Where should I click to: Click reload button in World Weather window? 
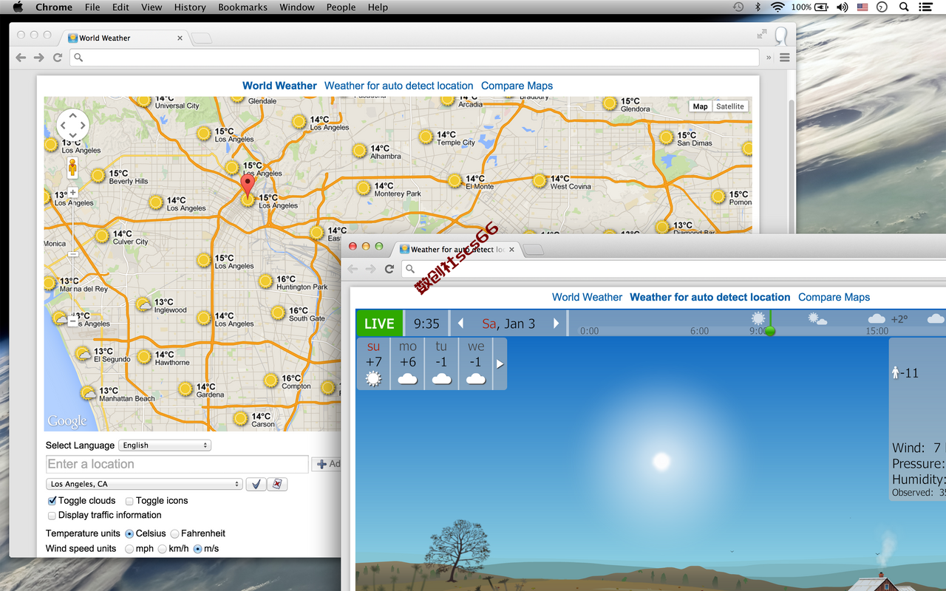tap(58, 58)
